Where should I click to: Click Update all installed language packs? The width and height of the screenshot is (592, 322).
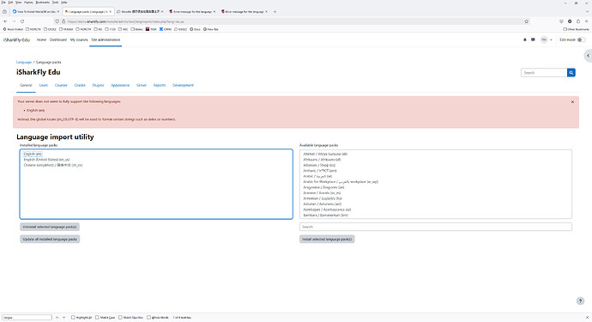point(50,240)
